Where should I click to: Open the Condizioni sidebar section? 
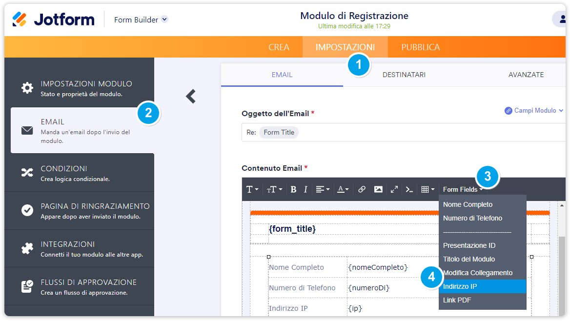point(80,173)
